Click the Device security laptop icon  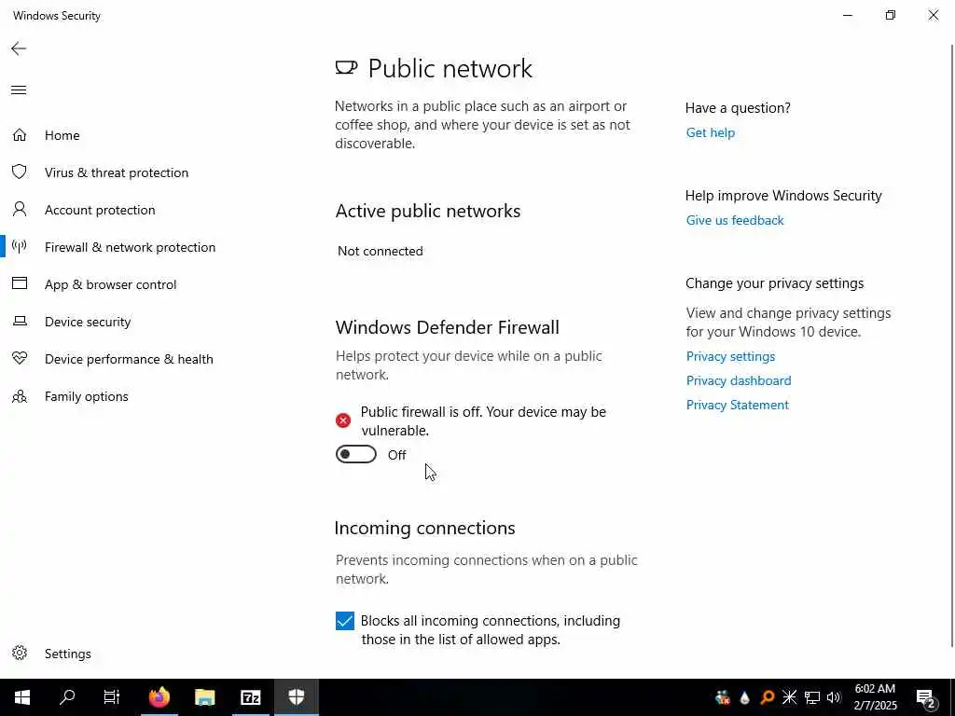click(20, 321)
